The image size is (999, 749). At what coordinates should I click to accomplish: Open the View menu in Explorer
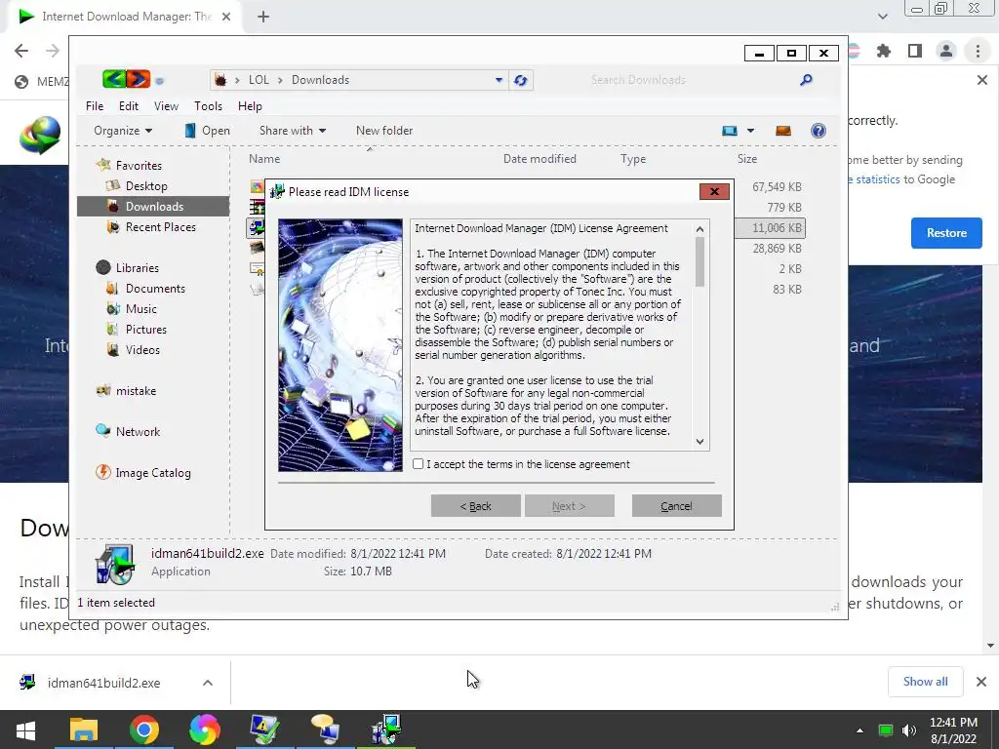(x=166, y=106)
